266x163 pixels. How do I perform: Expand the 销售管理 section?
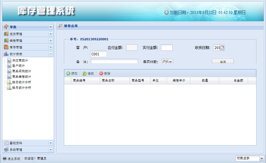click(51, 41)
